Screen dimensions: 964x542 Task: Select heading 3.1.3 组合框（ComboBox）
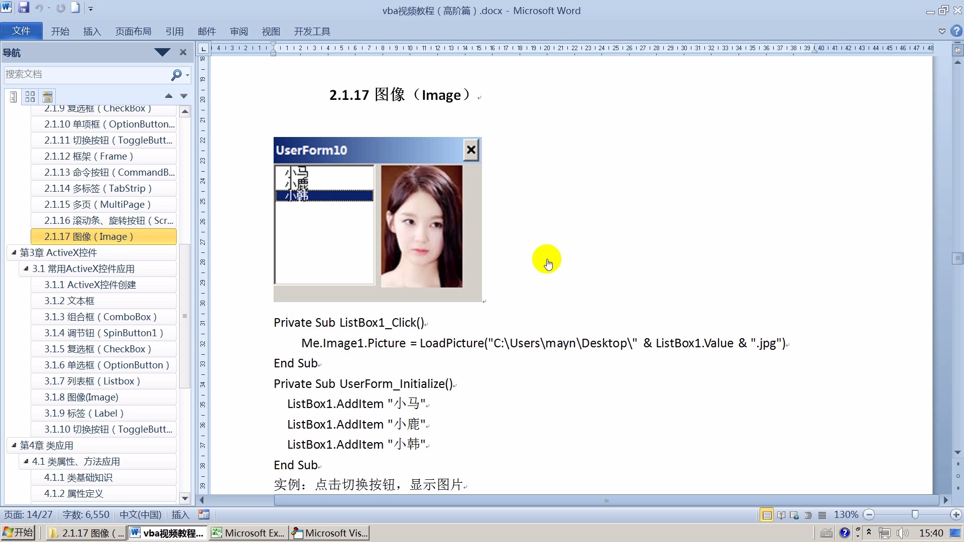[x=100, y=317]
